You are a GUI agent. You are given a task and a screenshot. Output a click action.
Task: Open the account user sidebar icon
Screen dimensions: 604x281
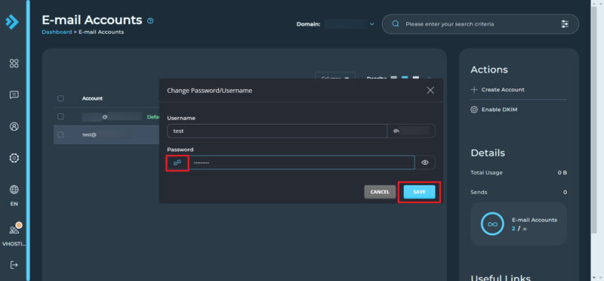coord(14,126)
